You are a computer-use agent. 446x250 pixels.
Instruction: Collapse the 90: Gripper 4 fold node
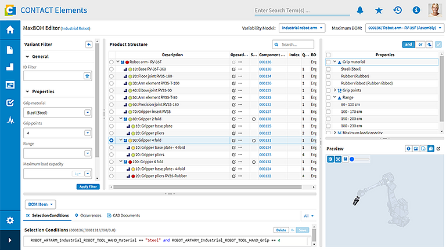pos(121,140)
